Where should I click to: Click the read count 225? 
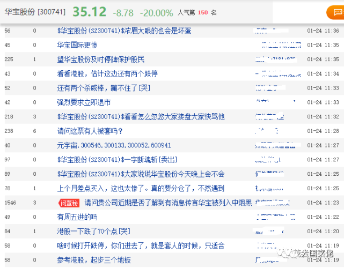pos(9,59)
